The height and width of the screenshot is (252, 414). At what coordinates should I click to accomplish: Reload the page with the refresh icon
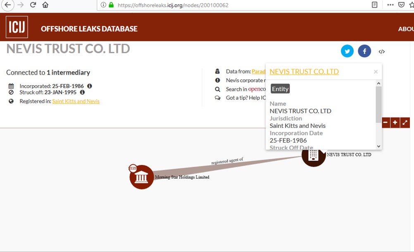pyautogui.click(x=33, y=5)
